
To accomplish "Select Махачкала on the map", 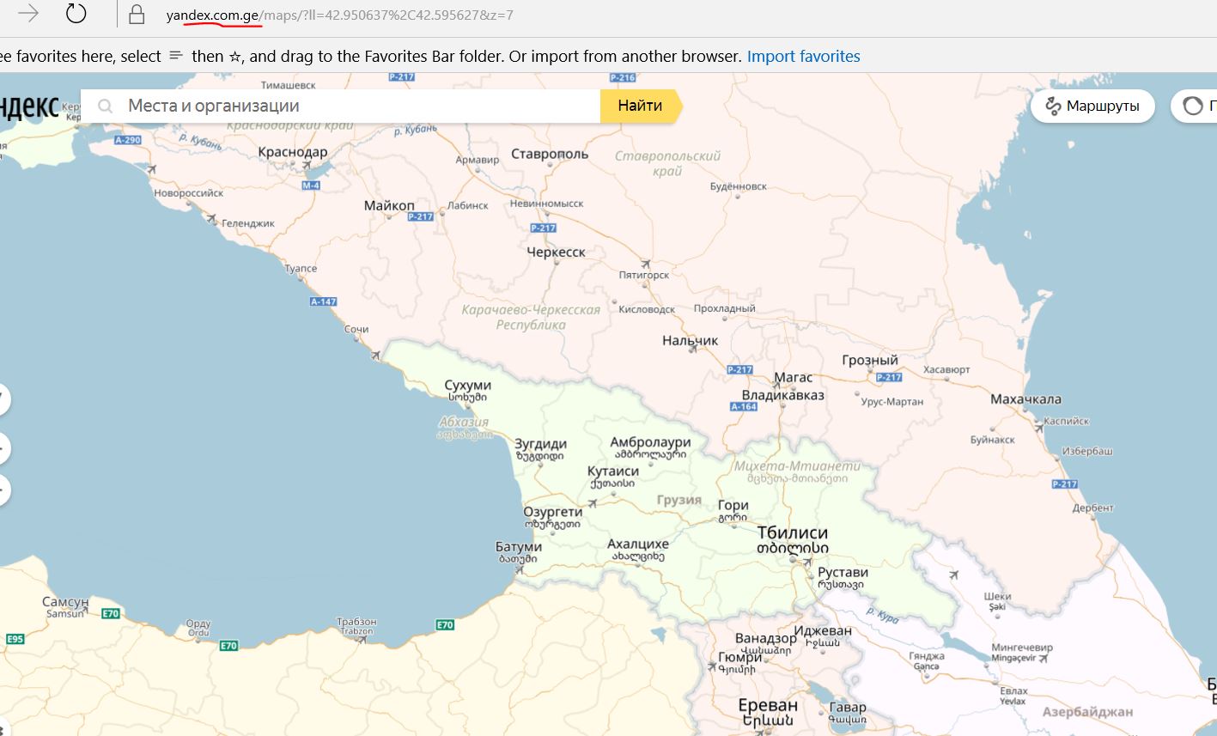I will 1025,399.
